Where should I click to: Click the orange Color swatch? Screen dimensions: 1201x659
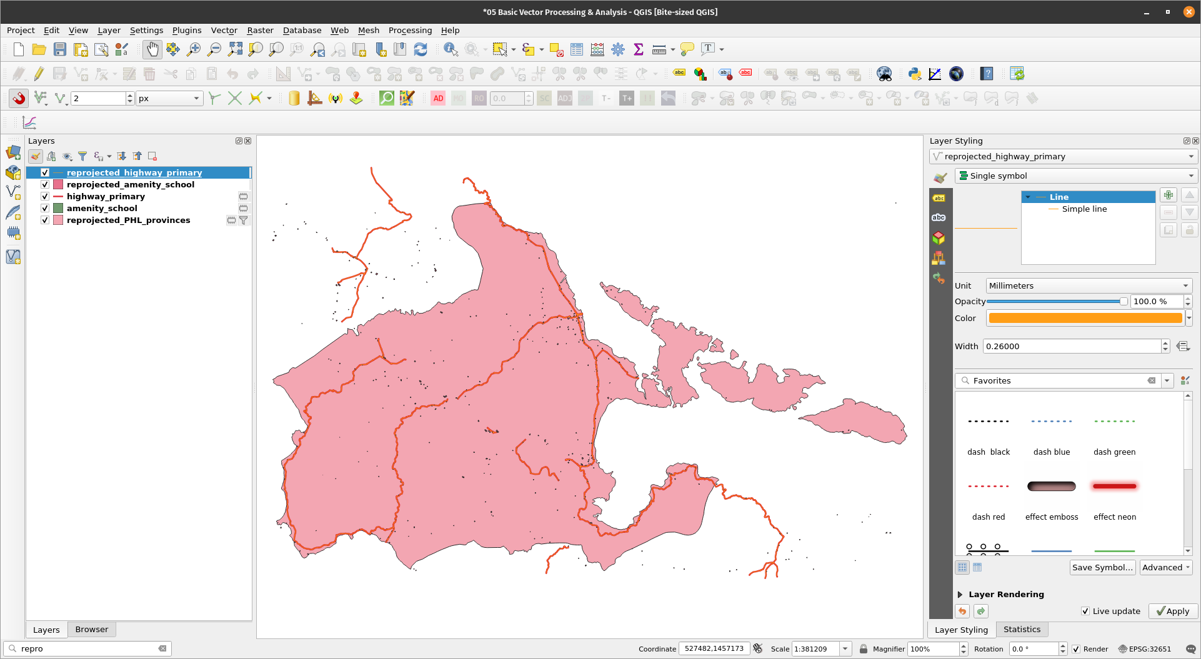click(1085, 318)
